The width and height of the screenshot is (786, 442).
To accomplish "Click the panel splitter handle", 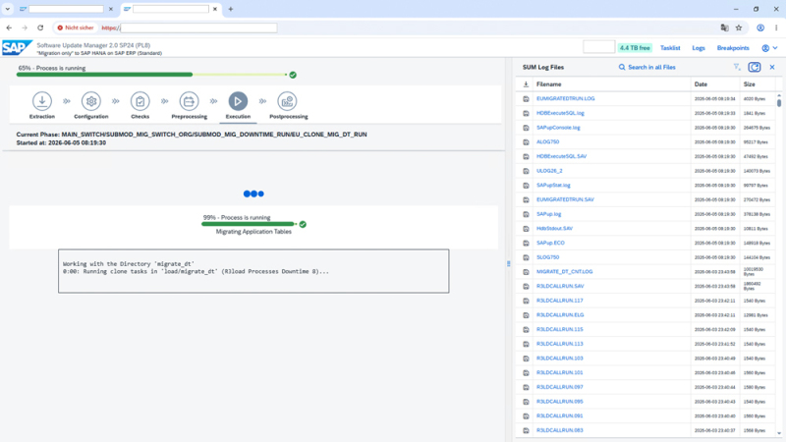I will [508, 263].
